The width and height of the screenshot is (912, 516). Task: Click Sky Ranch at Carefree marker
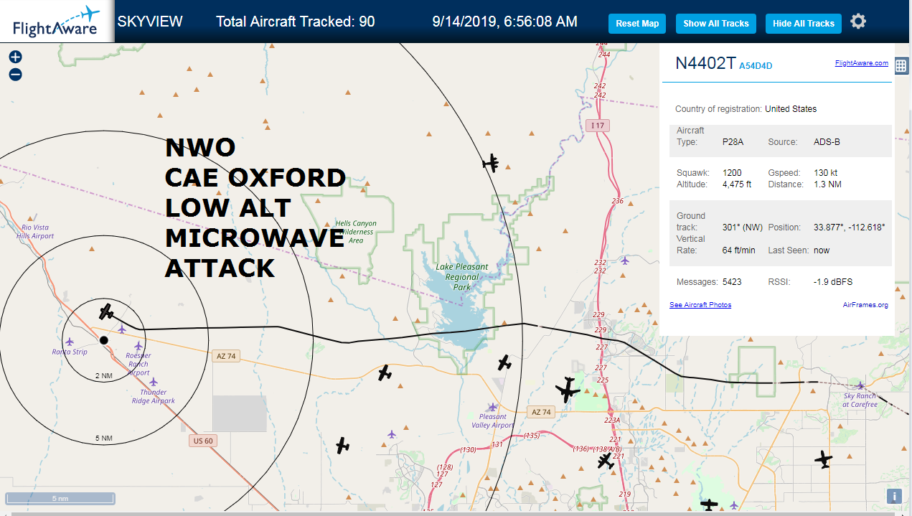point(860,386)
